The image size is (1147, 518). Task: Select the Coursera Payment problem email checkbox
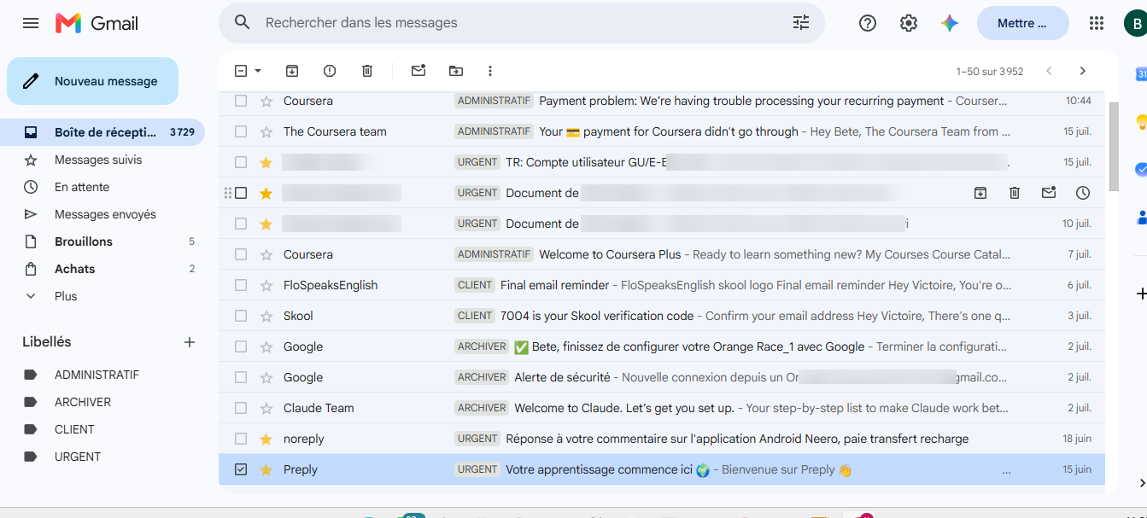pyautogui.click(x=241, y=101)
